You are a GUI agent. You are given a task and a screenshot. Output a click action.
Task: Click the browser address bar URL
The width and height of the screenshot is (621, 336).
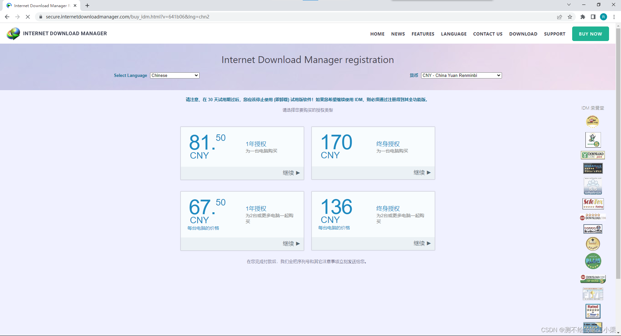click(127, 17)
